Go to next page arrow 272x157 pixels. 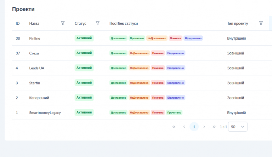[x=204, y=127]
